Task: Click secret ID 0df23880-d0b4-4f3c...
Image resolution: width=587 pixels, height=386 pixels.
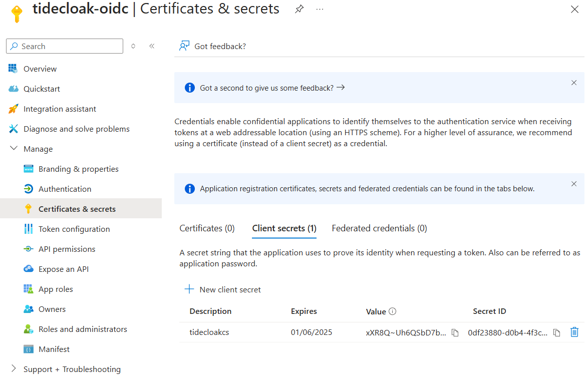Action: tap(508, 332)
